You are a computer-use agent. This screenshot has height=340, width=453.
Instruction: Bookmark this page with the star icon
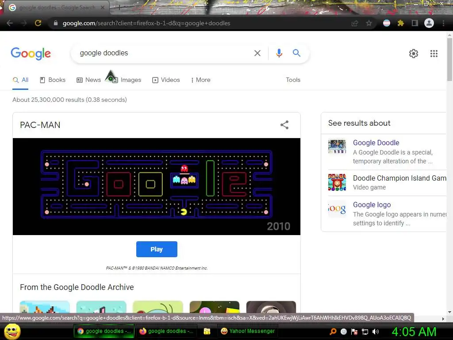pos(369,23)
